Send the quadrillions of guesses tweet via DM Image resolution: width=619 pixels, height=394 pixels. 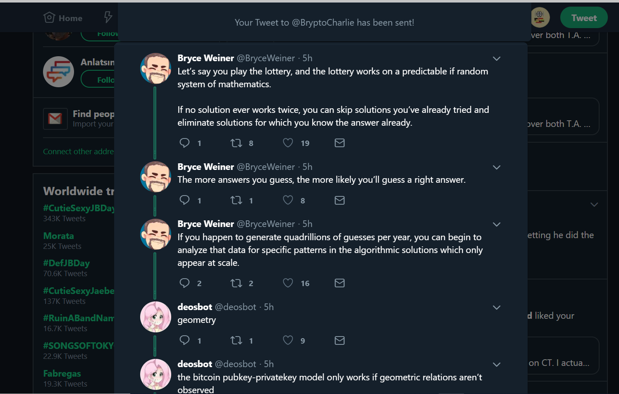click(339, 283)
